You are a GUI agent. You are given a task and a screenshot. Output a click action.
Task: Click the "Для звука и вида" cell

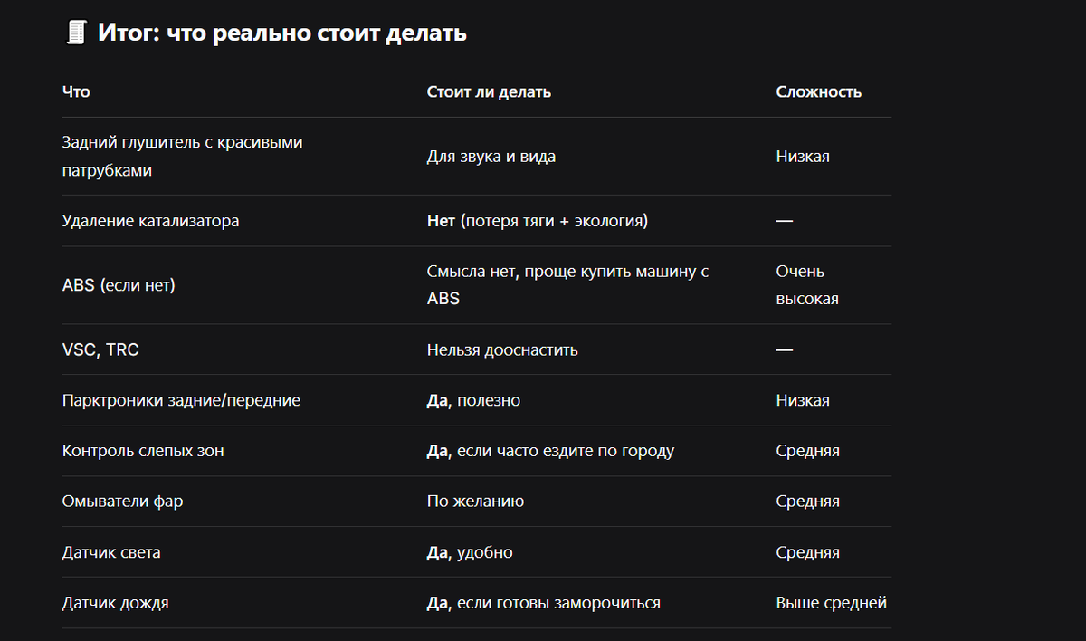491,157
